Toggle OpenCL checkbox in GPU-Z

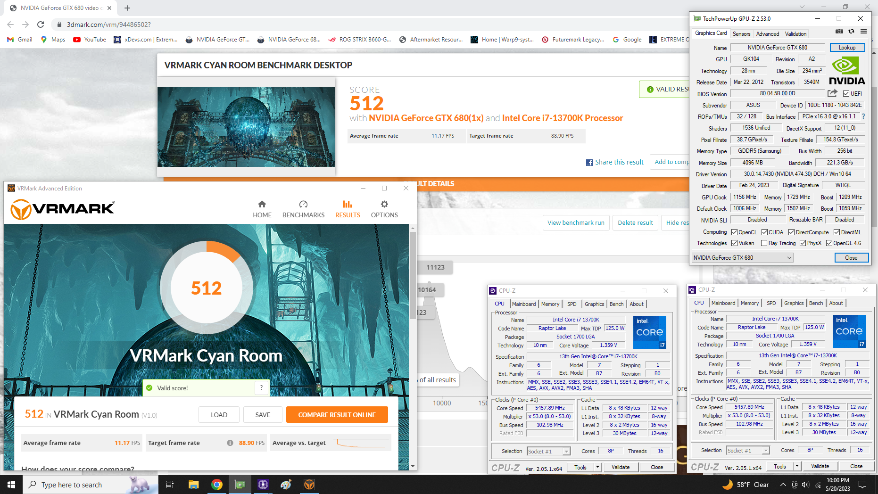click(x=734, y=232)
